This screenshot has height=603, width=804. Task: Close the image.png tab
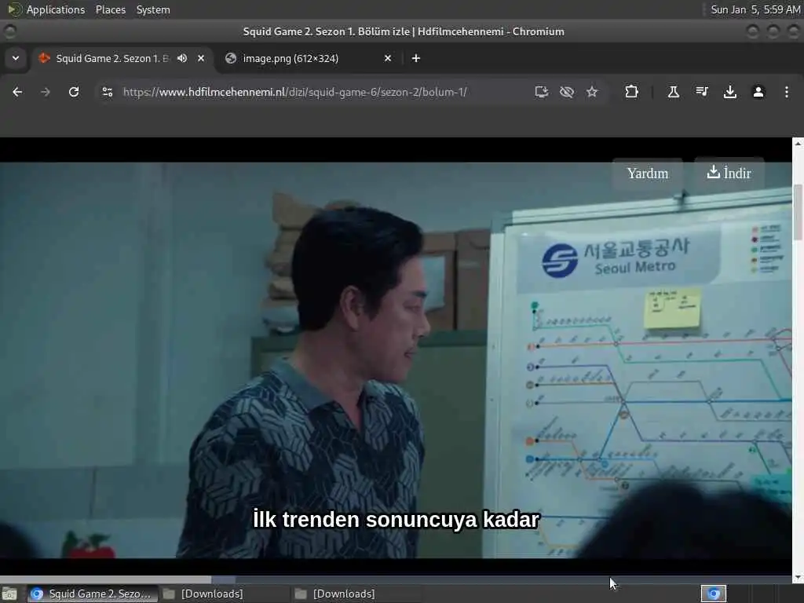coord(388,58)
